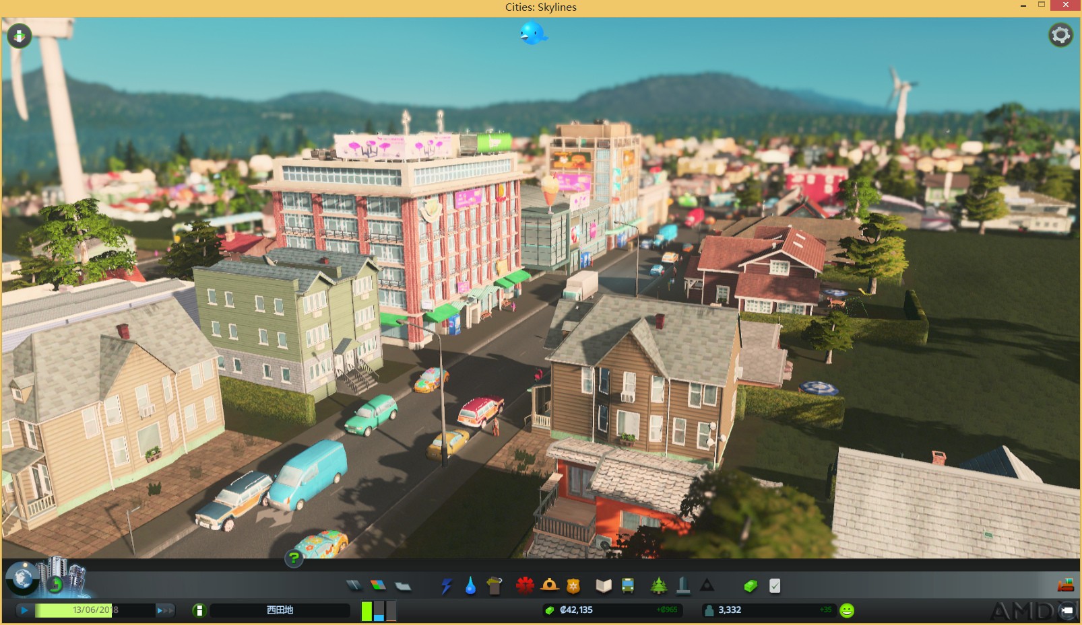The image size is (1082, 625).
Task: Toggle the play/pause simulation button
Action: 24,610
